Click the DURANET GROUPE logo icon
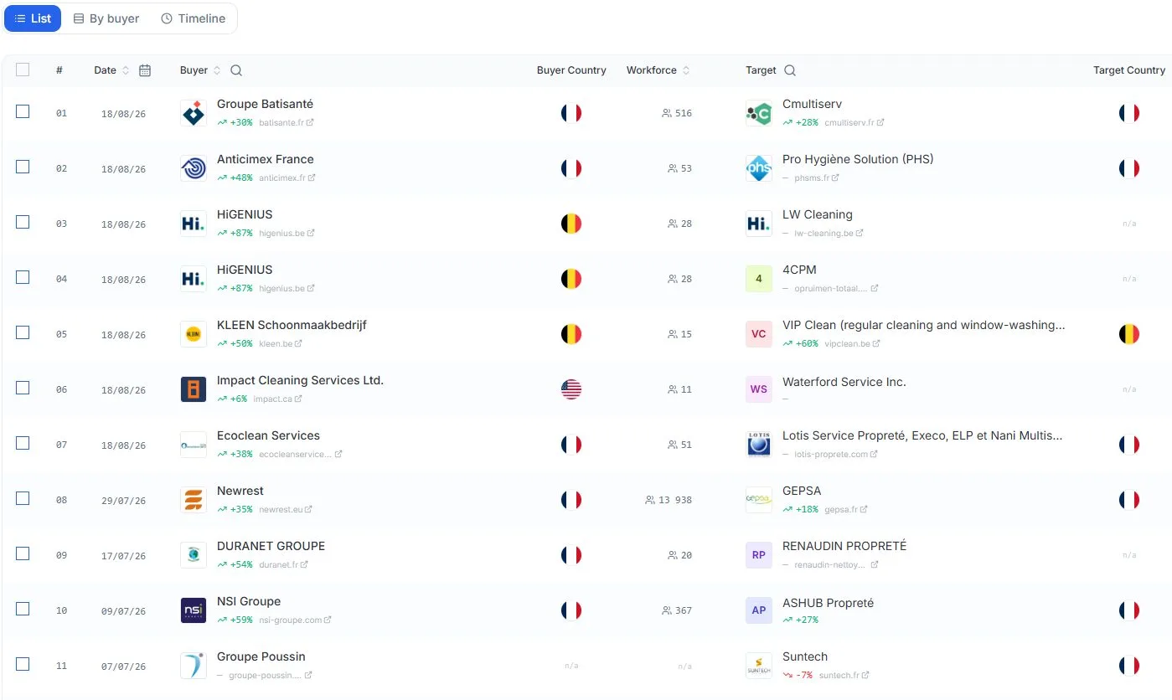This screenshot has height=700, width=1172. click(x=194, y=555)
